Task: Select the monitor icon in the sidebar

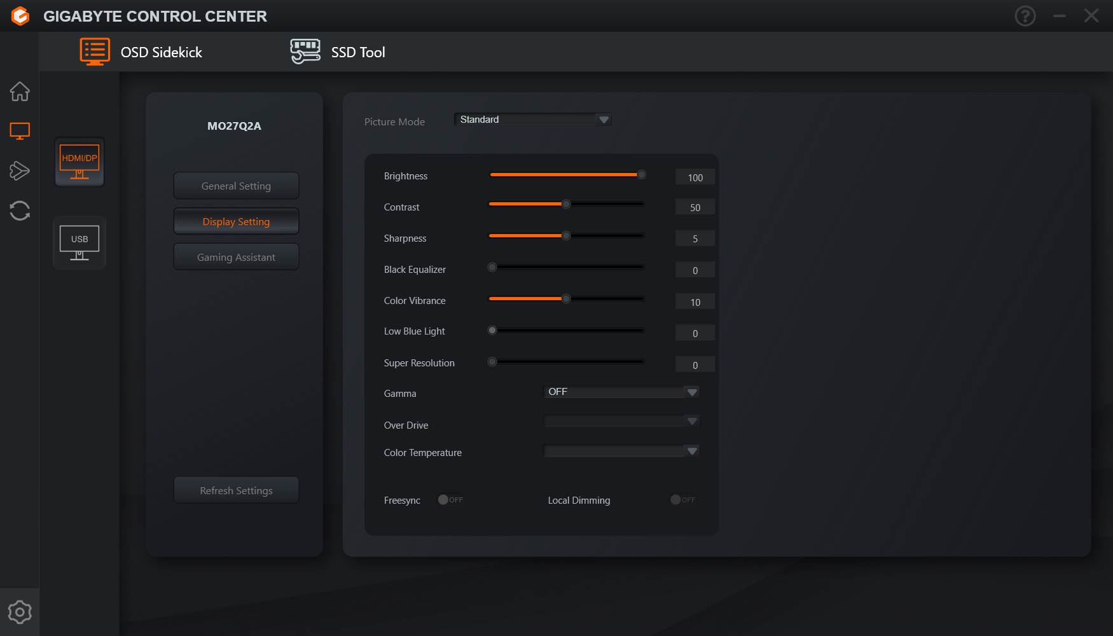Action: pyautogui.click(x=20, y=131)
